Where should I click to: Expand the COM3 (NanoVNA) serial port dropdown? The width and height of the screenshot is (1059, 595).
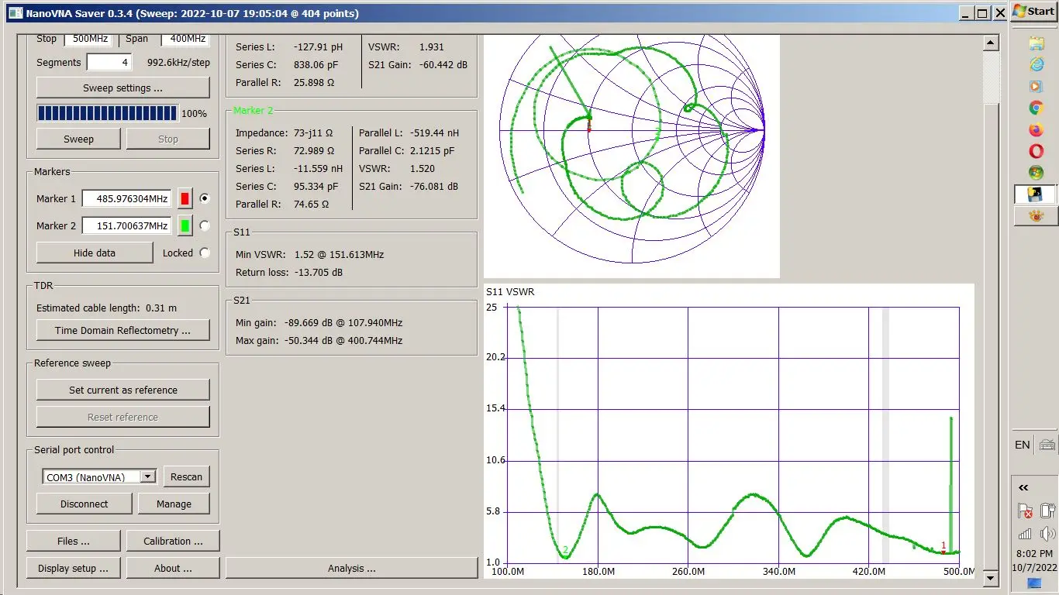tap(147, 476)
